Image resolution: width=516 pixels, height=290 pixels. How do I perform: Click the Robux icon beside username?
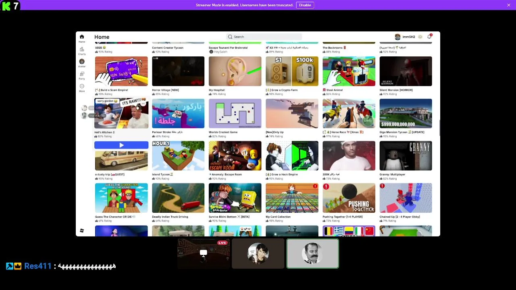click(x=420, y=37)
